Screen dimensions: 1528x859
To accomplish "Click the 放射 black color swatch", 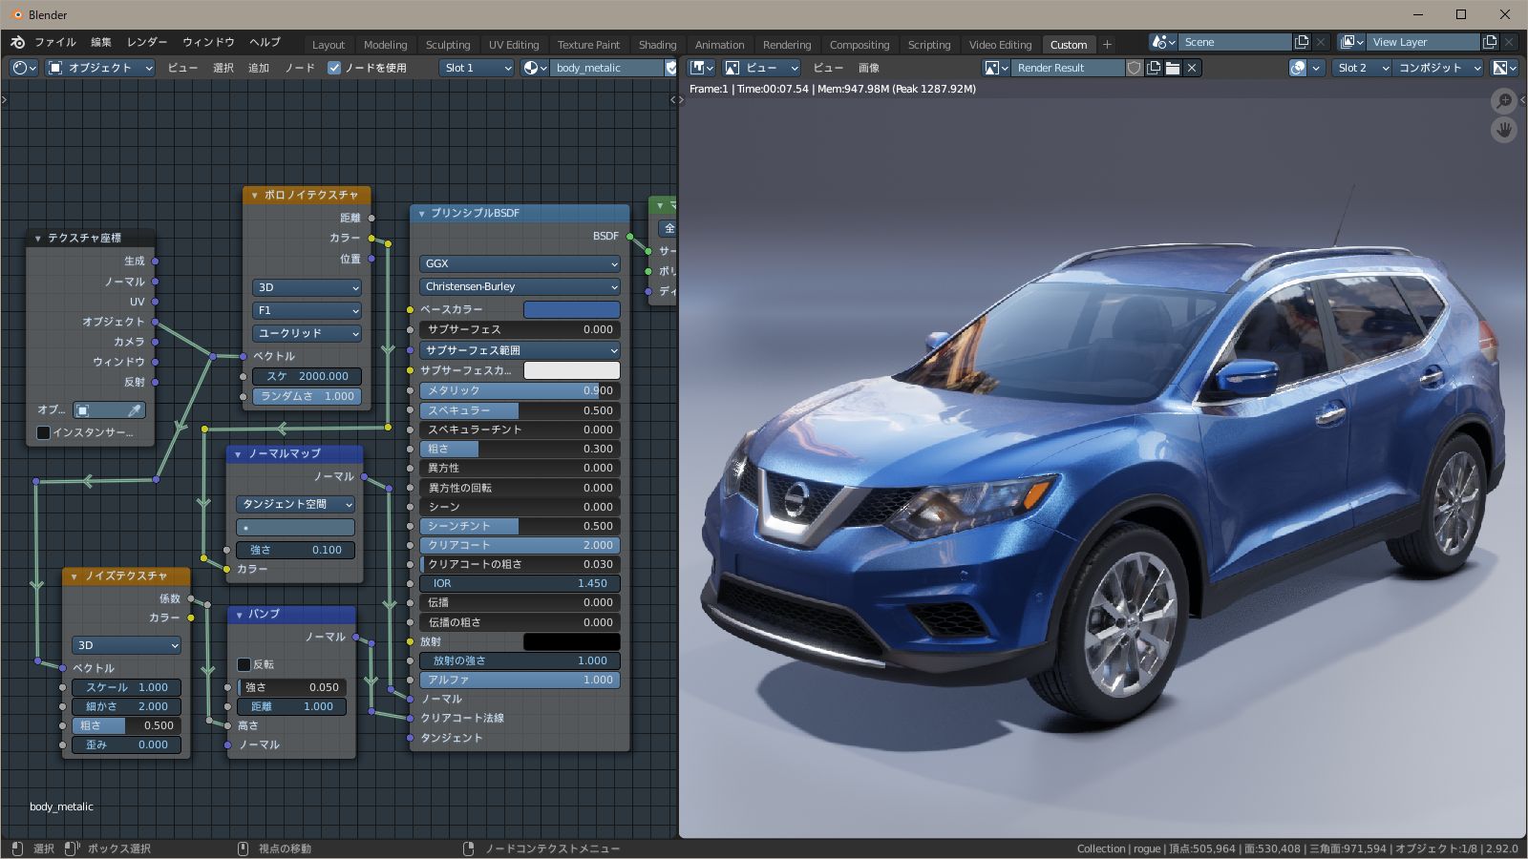I will [572, 641].
